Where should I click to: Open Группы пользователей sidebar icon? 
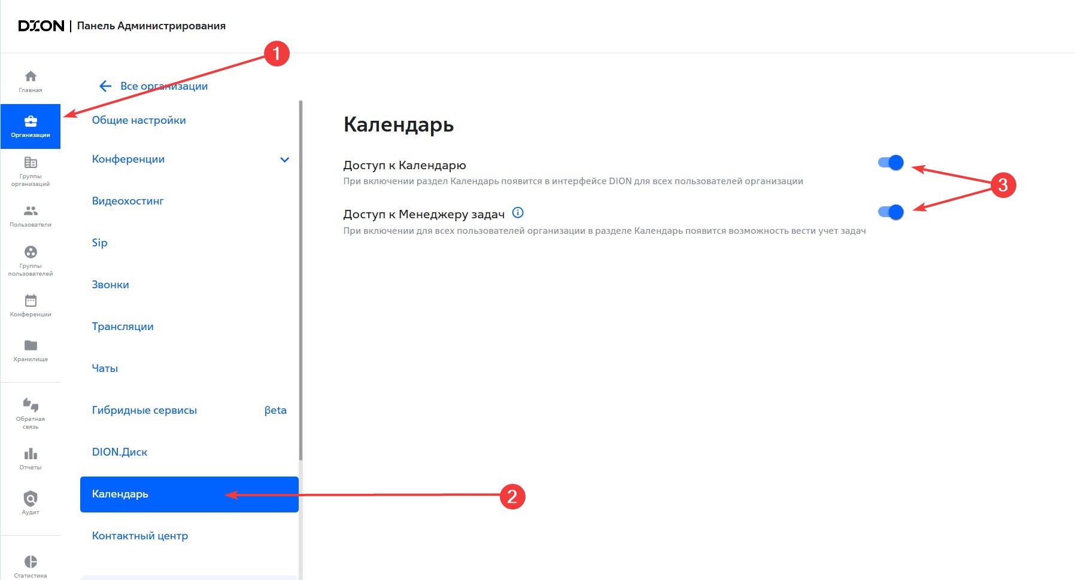31,252
